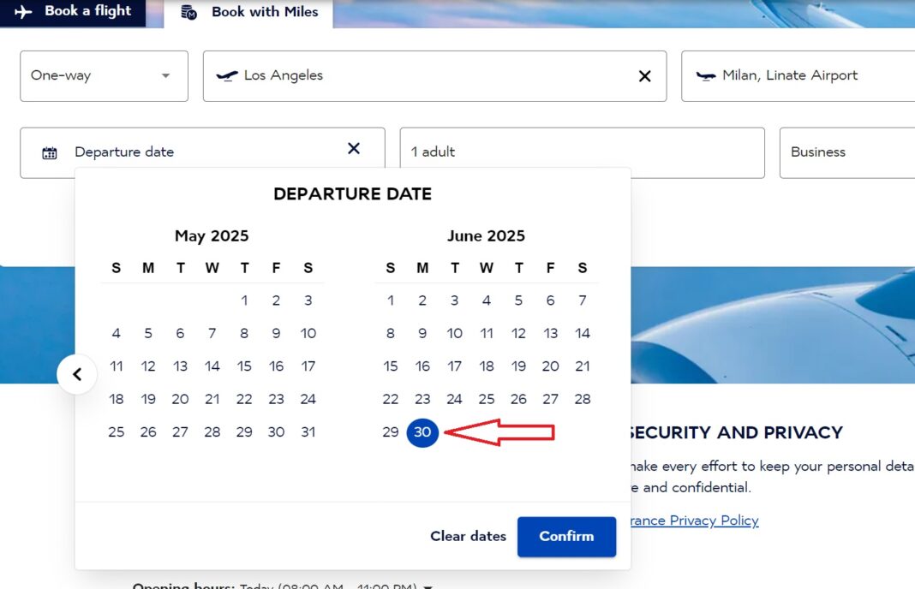Click the calendar icon in Departure date

50,152
